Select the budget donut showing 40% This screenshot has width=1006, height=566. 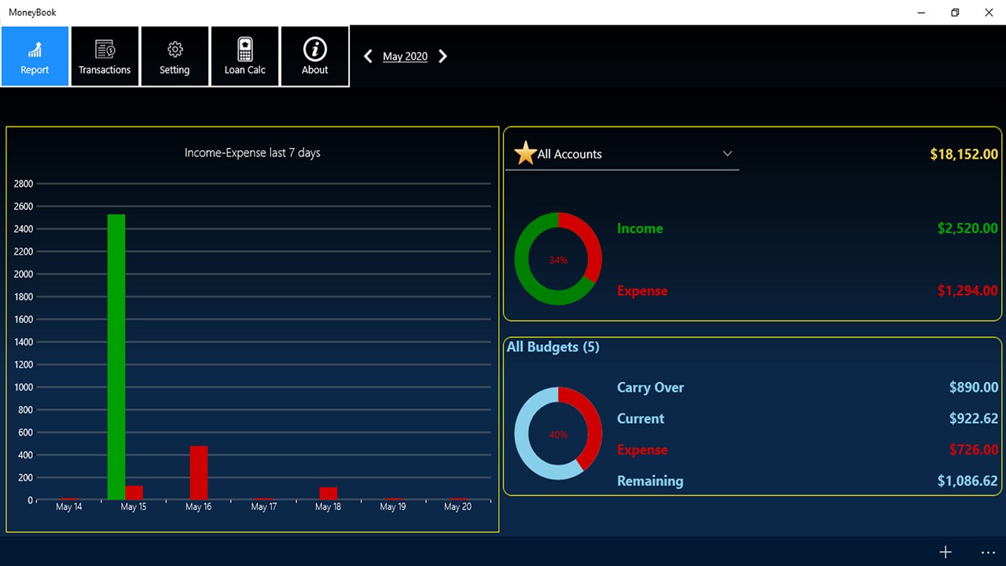click(558, 433)
